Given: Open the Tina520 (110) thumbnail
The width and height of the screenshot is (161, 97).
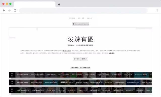Looking at the screenshot, I should (83, 90).
